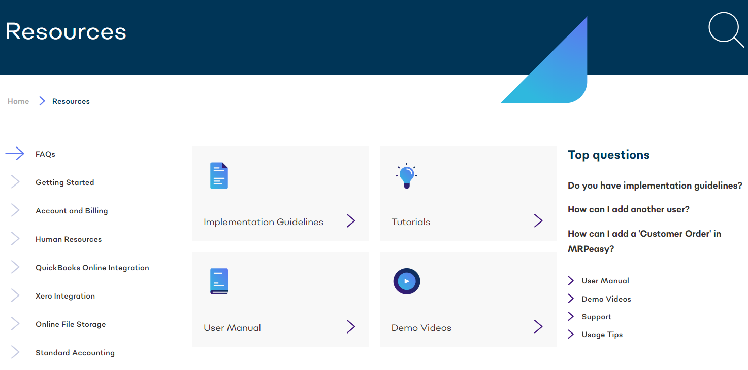The width and height of the screenshot is (748, 370).
Task: Expand the Standard Accounting chevron
Action: click(x=15, y=352)
